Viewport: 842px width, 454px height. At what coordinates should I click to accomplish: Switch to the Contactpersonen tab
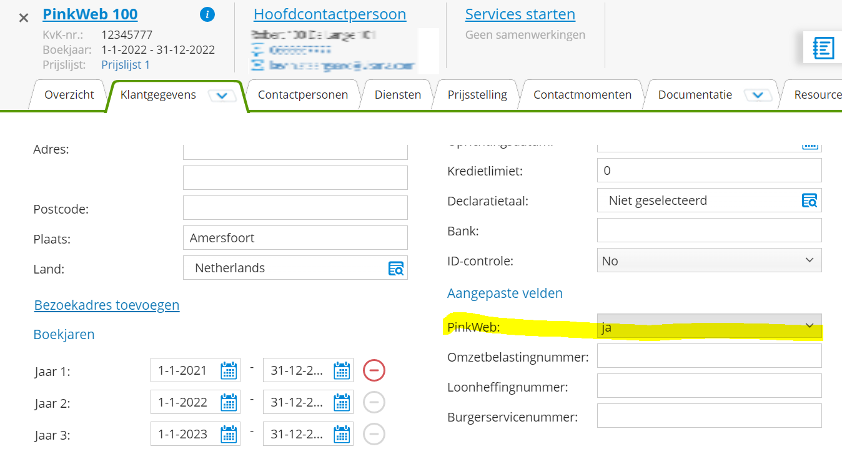[x=303, y=95]
